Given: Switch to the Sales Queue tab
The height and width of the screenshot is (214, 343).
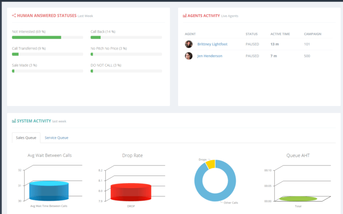Looking at the screenshot, I should [x=26, y=137].
